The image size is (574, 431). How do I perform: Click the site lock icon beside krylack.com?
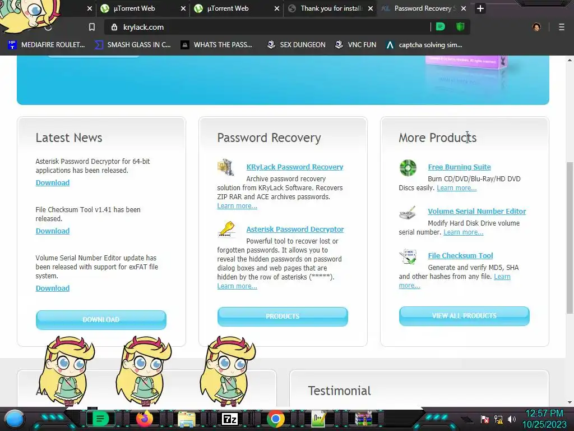tap(114, 27)
